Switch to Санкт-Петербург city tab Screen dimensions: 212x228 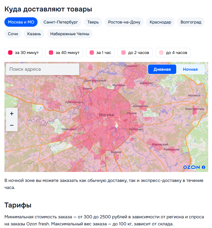pyautogui.click(x=61, y=22)
